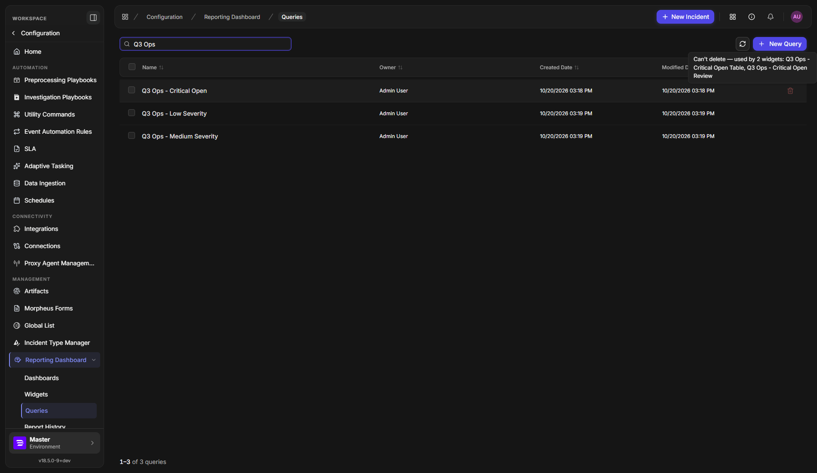Open the apps grid icon beside New Incident

732,17
